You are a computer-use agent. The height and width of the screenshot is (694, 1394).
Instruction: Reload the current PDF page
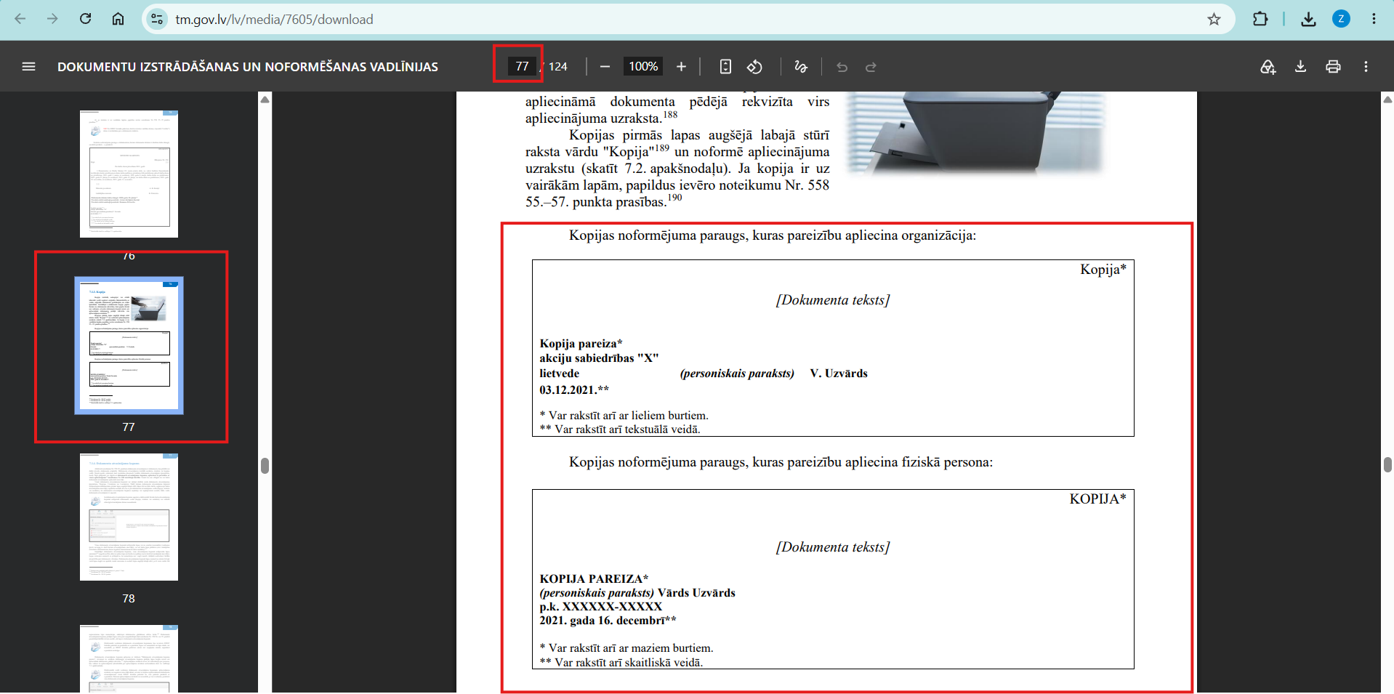pyautogui.click(x=85, y=19)
